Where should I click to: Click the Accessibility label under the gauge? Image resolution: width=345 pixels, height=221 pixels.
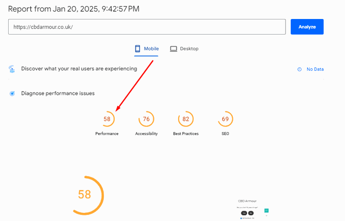pyautogui.click(x=146, y=134)
